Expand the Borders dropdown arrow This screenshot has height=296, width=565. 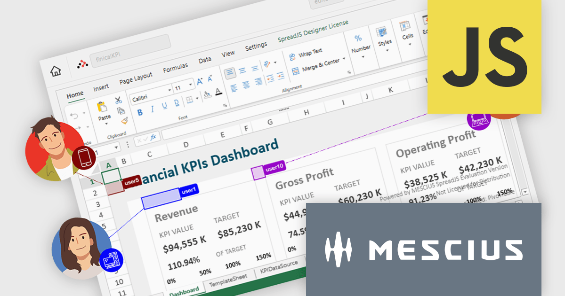pos(196,98)
